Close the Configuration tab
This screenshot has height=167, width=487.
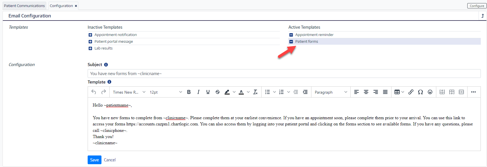click(76, 6)
